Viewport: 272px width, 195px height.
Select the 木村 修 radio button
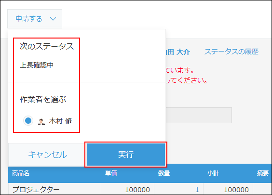(x=28, y=120)
